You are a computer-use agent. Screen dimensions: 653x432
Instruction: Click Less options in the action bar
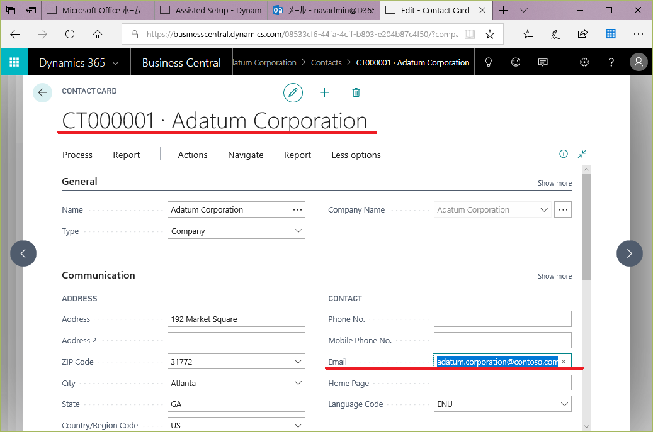(356, 155)
